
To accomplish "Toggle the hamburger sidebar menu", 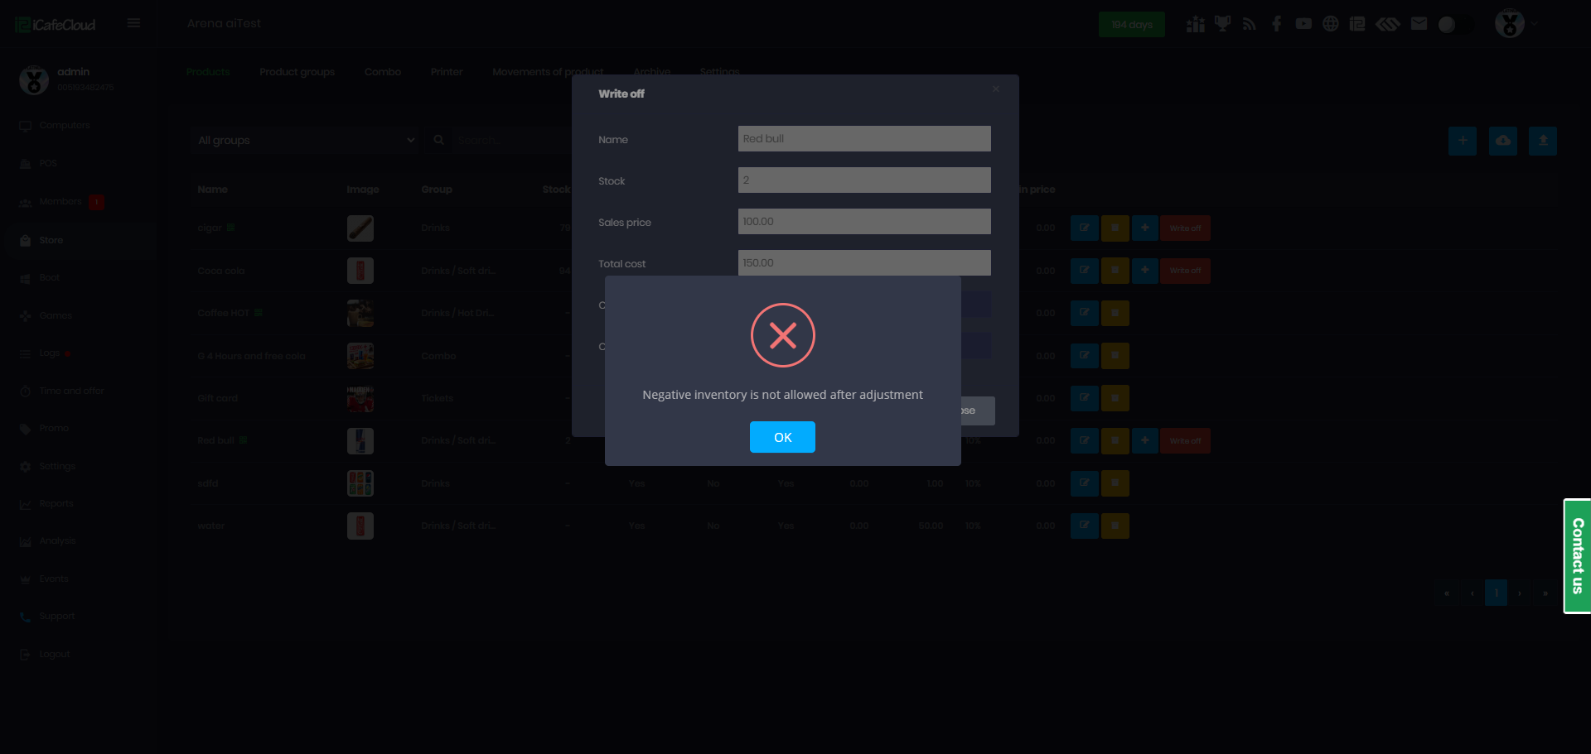I will [133, 23].
